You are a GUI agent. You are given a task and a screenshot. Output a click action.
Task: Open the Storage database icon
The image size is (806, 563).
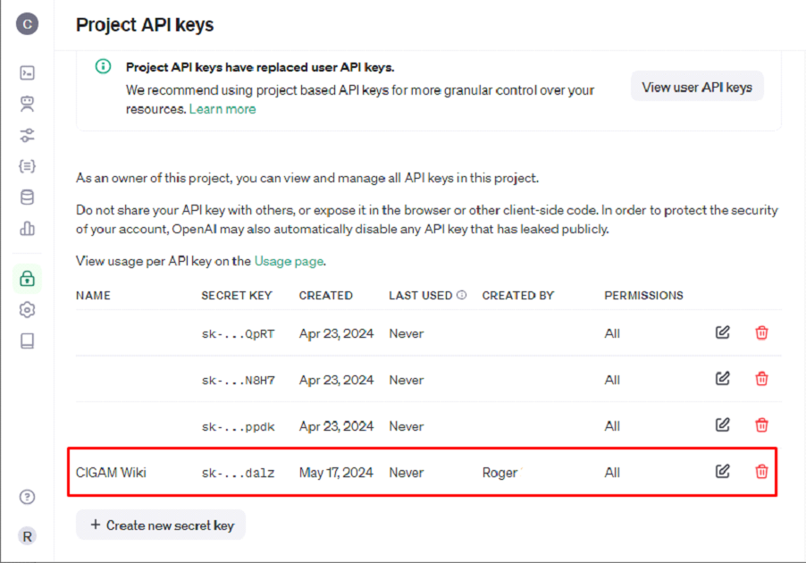(27, 197)
